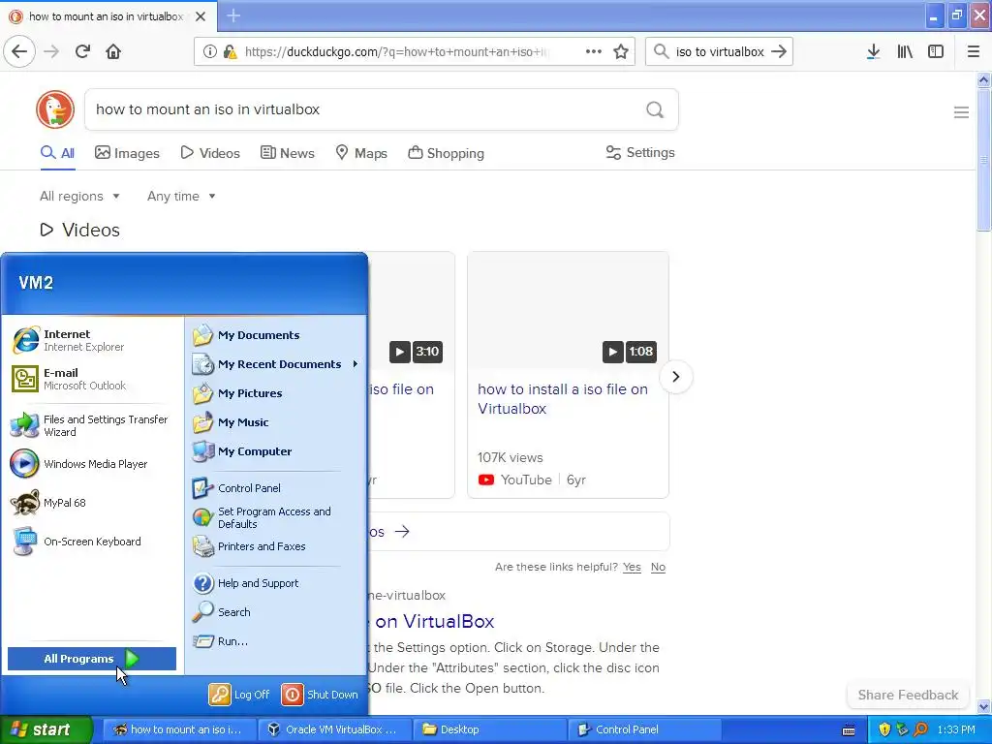Expand My Recent Documents submenu
Screen dimensions: 992x744
click(275, 364)
